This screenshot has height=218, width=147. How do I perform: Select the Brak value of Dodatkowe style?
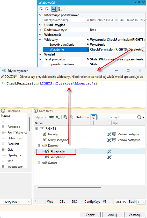[93, 30]
